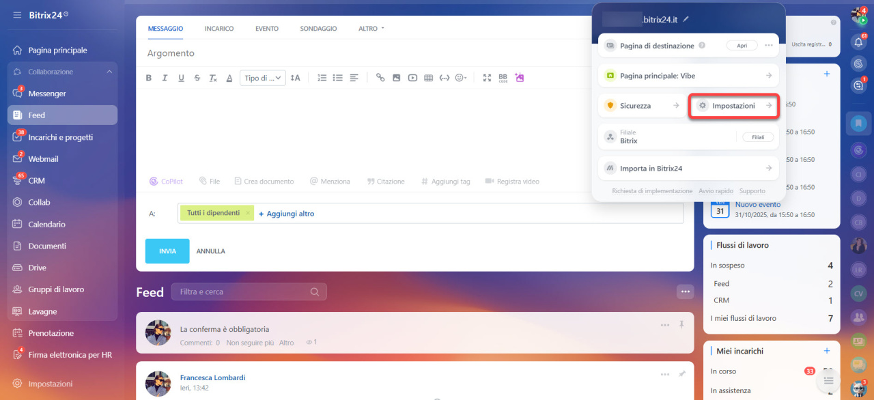Switch to the SONDAGGIO tab
The width and height of the screenshot is (874, 400).
318,29
